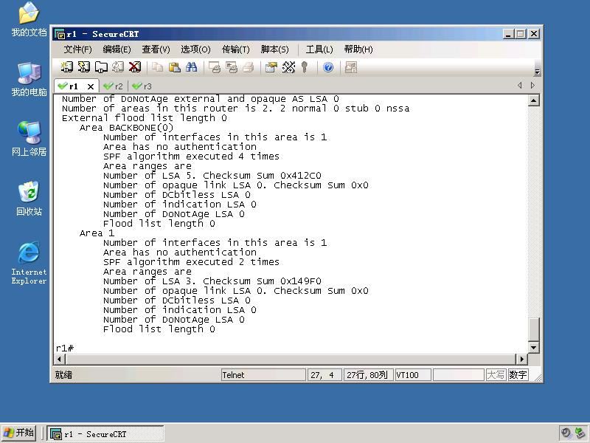Switch to the r2 tab
This screenshot has width=590, height=443.
coord(114,86)
